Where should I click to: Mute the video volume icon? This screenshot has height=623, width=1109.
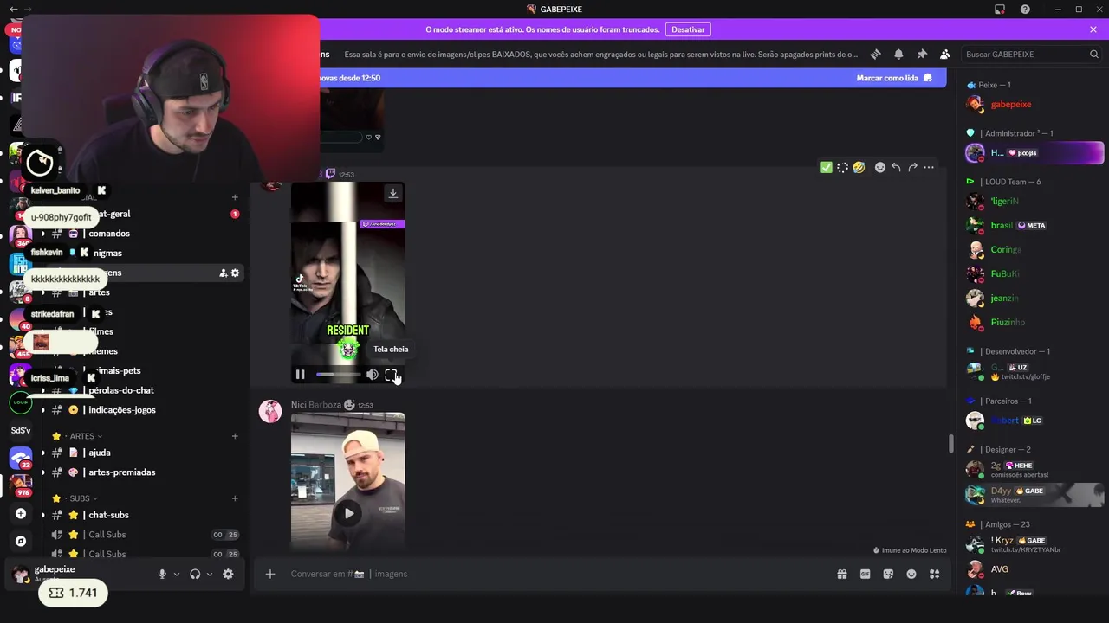coord(372,375)
